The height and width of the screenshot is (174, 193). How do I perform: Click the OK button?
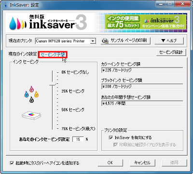110,162
